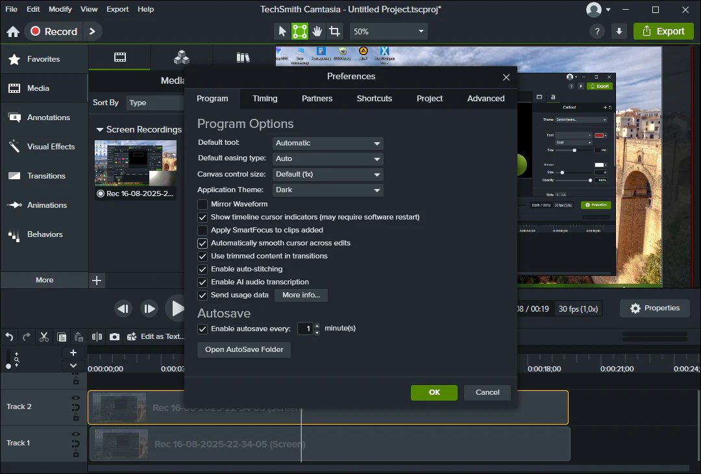Click the autosave minutes input field
701x474 pixels.
click(305, 329)
